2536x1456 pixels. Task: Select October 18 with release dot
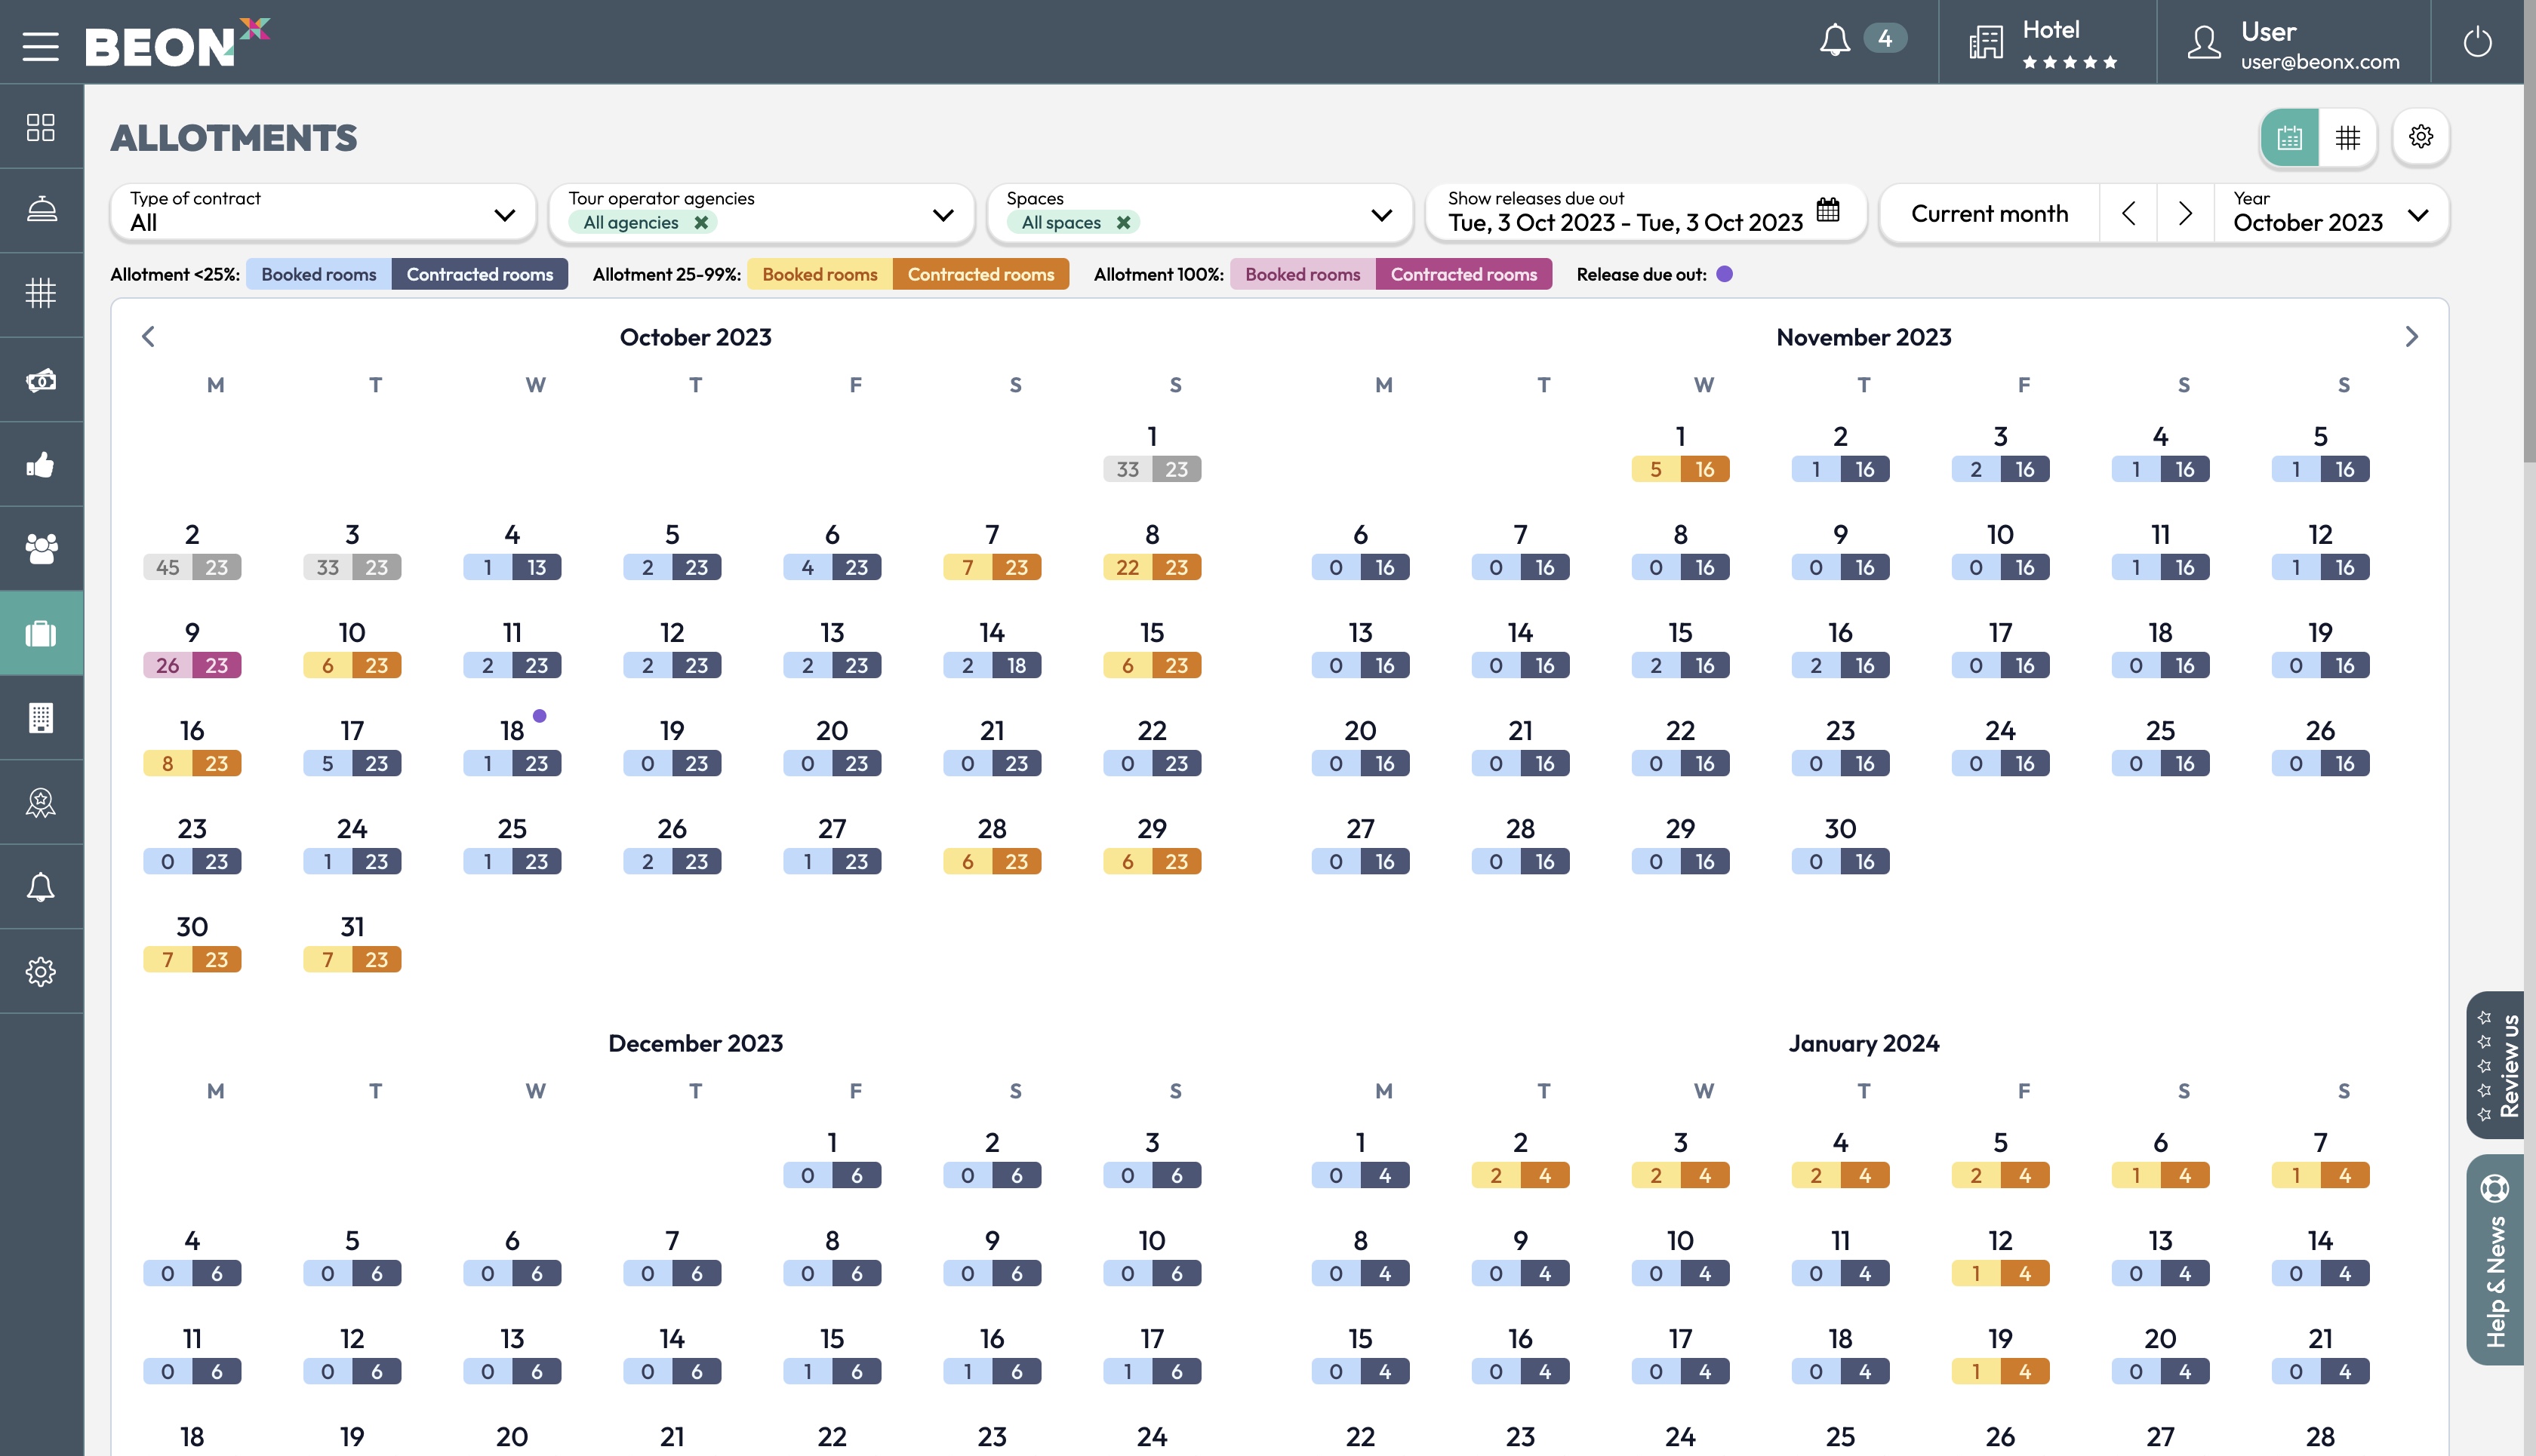(512, 747)
